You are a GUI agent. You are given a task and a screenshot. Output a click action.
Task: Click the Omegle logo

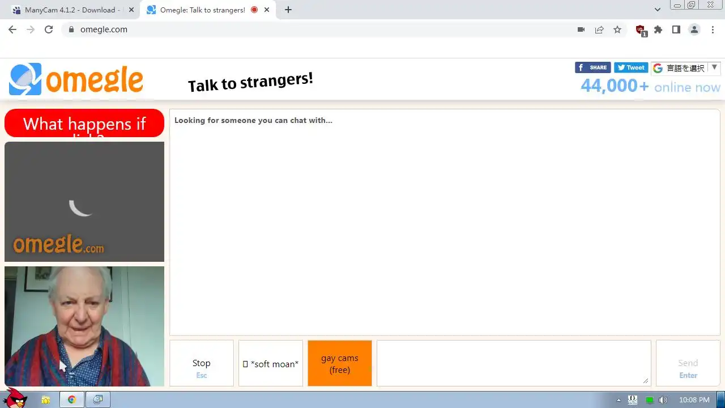point(76,79)
